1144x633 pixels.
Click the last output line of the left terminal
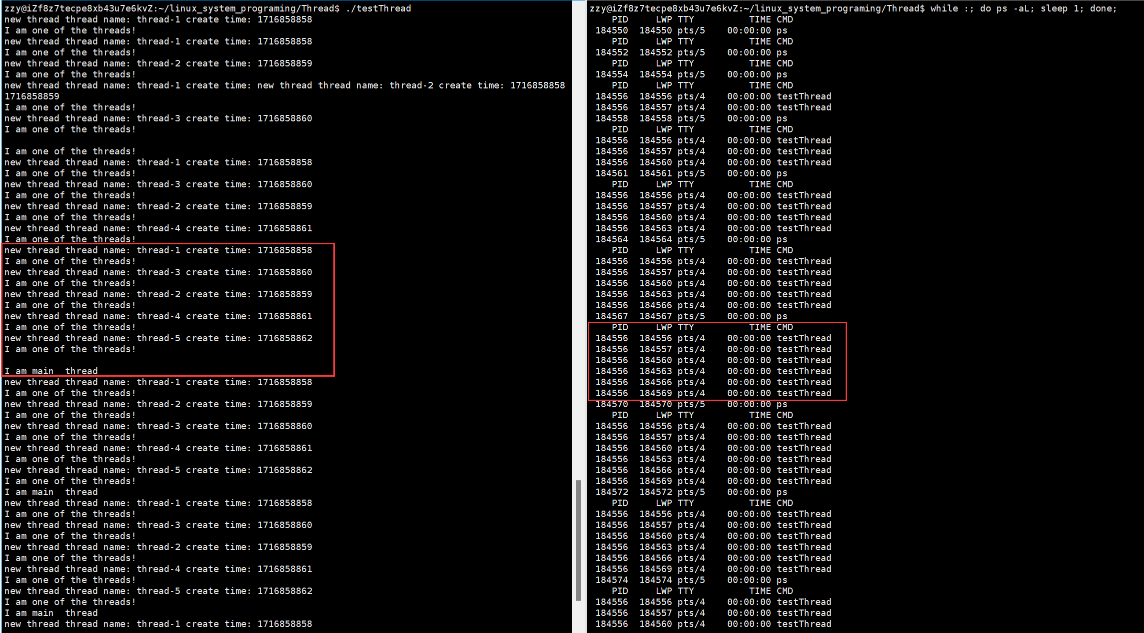tap(158, 624)
